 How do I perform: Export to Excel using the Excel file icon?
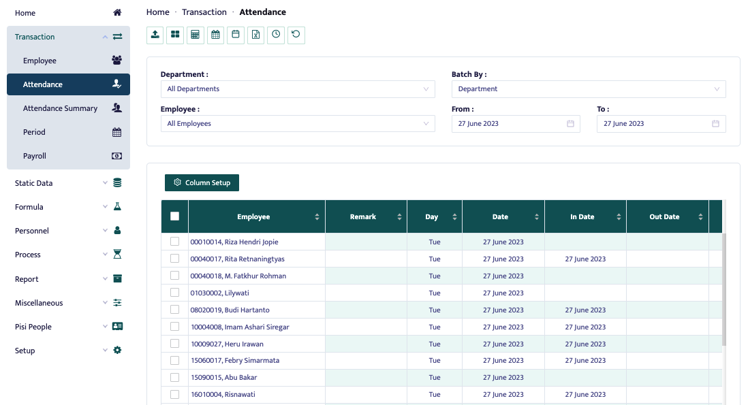click(255, 35)
